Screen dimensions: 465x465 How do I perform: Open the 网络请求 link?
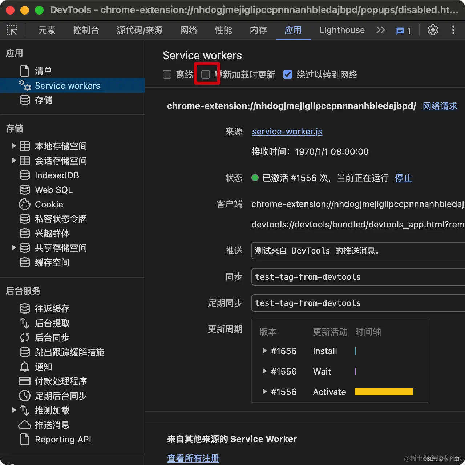(x=440, y=106)
